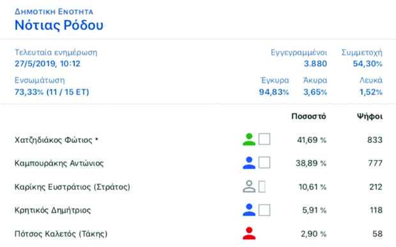Select candidate name Πότσος Καλετός (Τάκης)
The width and height of the screenshot is (396, 247).
click(x=61, y=234)
